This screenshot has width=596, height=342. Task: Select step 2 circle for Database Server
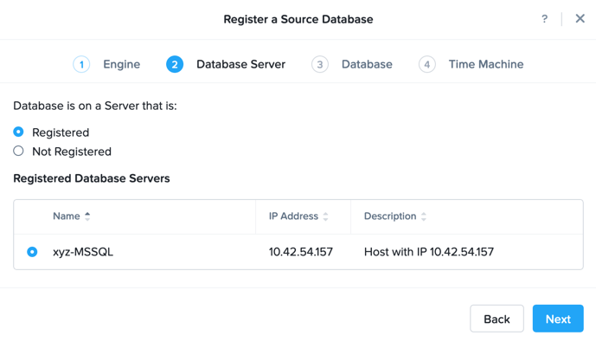(x=175, y=64)
